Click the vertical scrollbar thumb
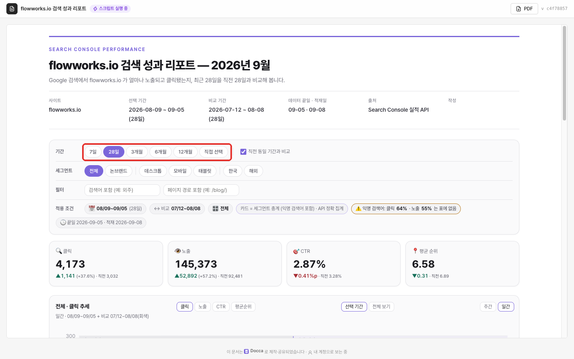Screen dimensions: 574x359 (564, 73)
